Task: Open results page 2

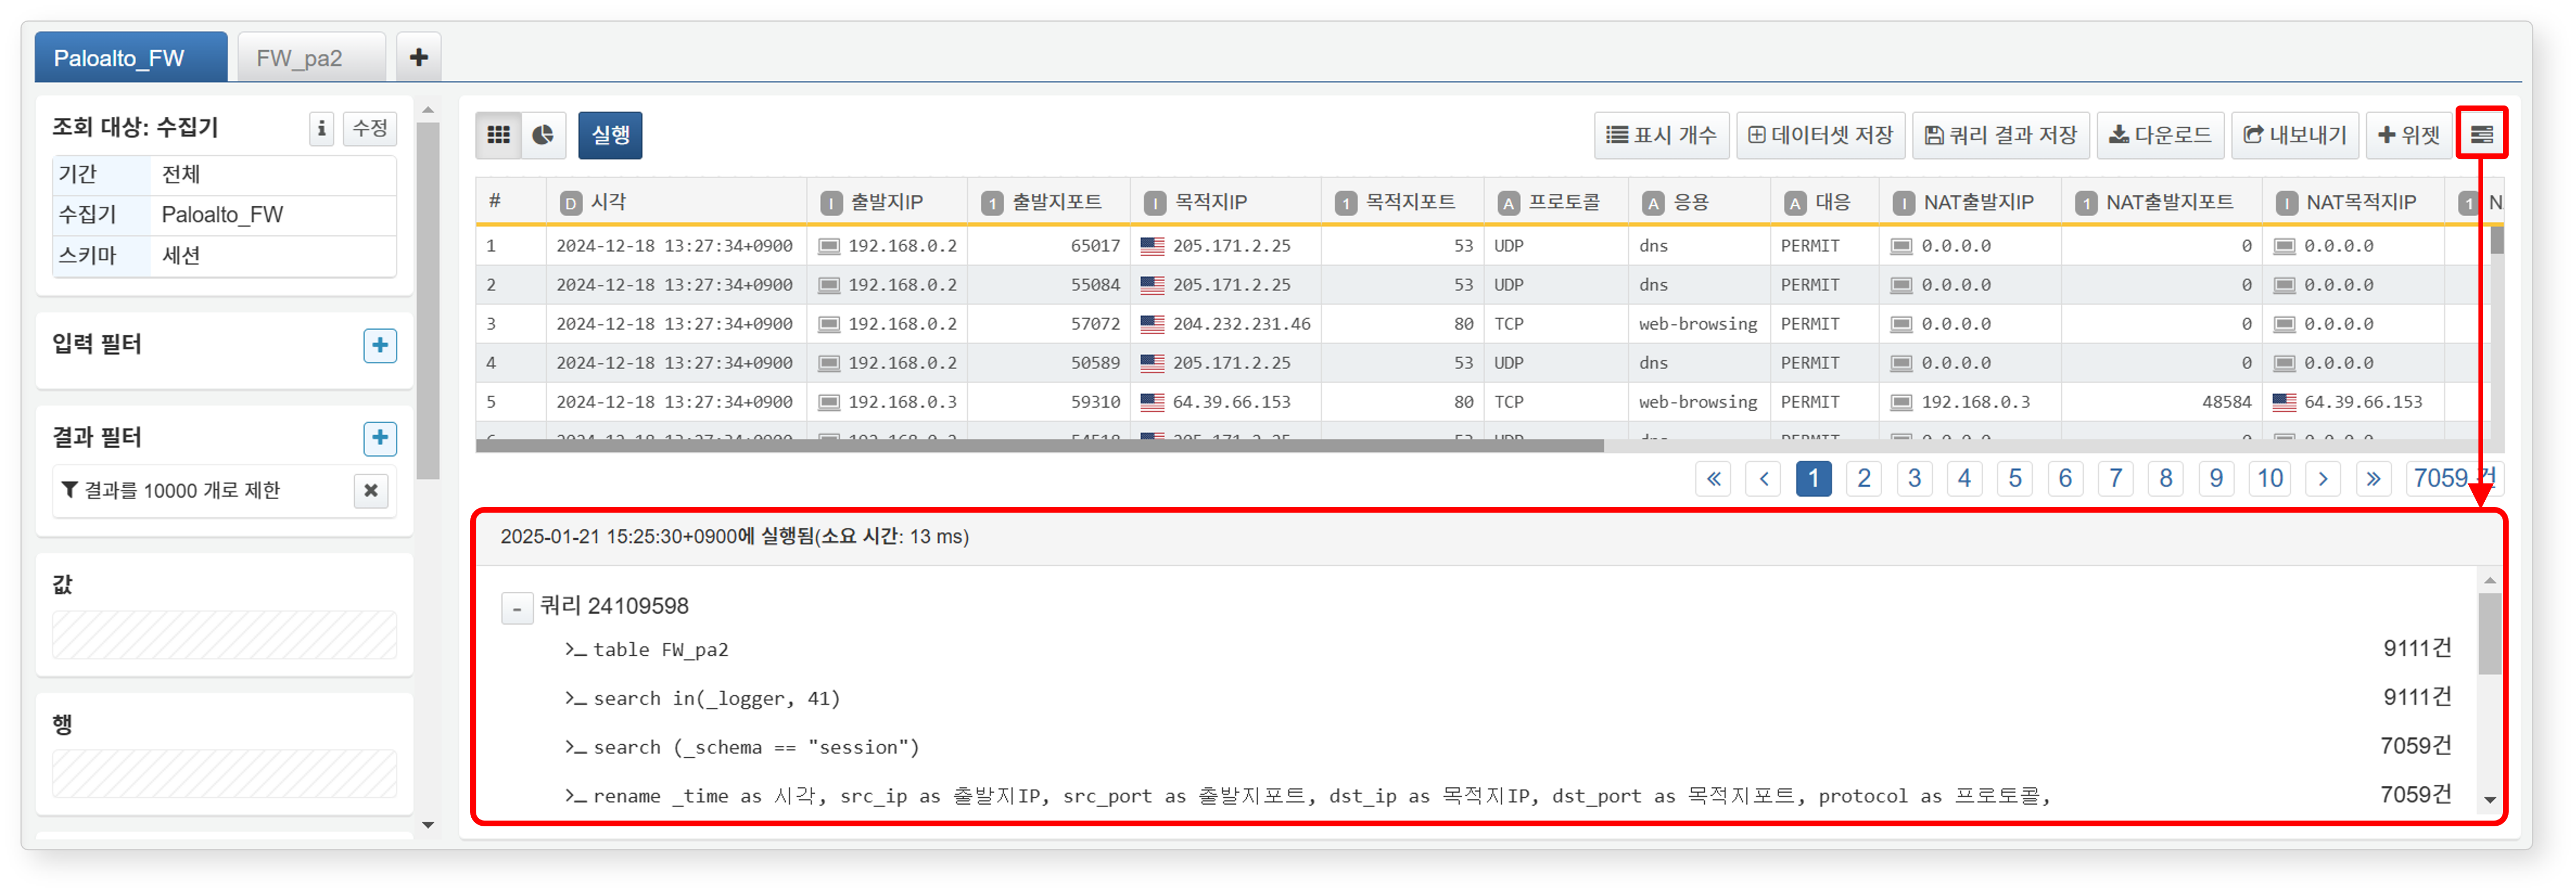Action: point(1864,478)
